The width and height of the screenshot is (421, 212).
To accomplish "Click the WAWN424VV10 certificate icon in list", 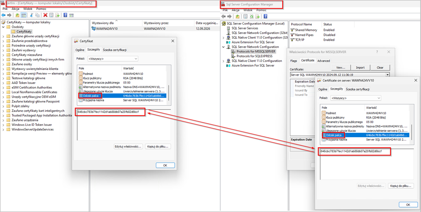I will 94,28.
